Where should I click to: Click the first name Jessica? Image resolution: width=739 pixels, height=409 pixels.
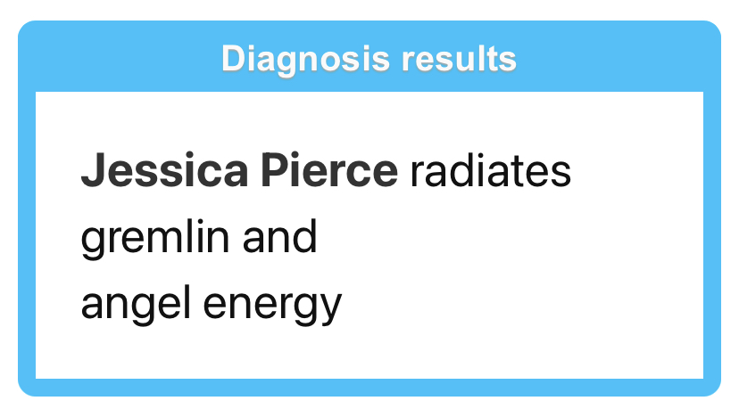coord(164,170)
